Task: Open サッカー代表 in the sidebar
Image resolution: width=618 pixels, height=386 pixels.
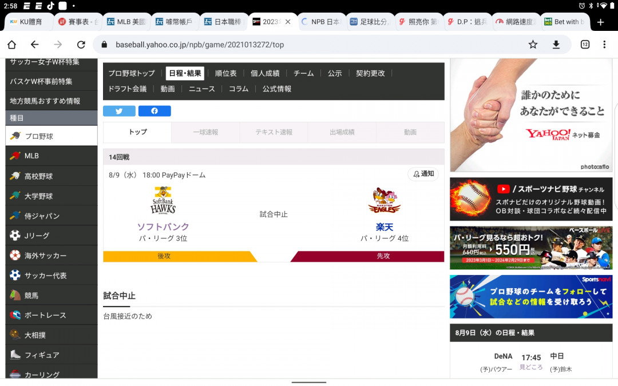Action: point(51,275)
